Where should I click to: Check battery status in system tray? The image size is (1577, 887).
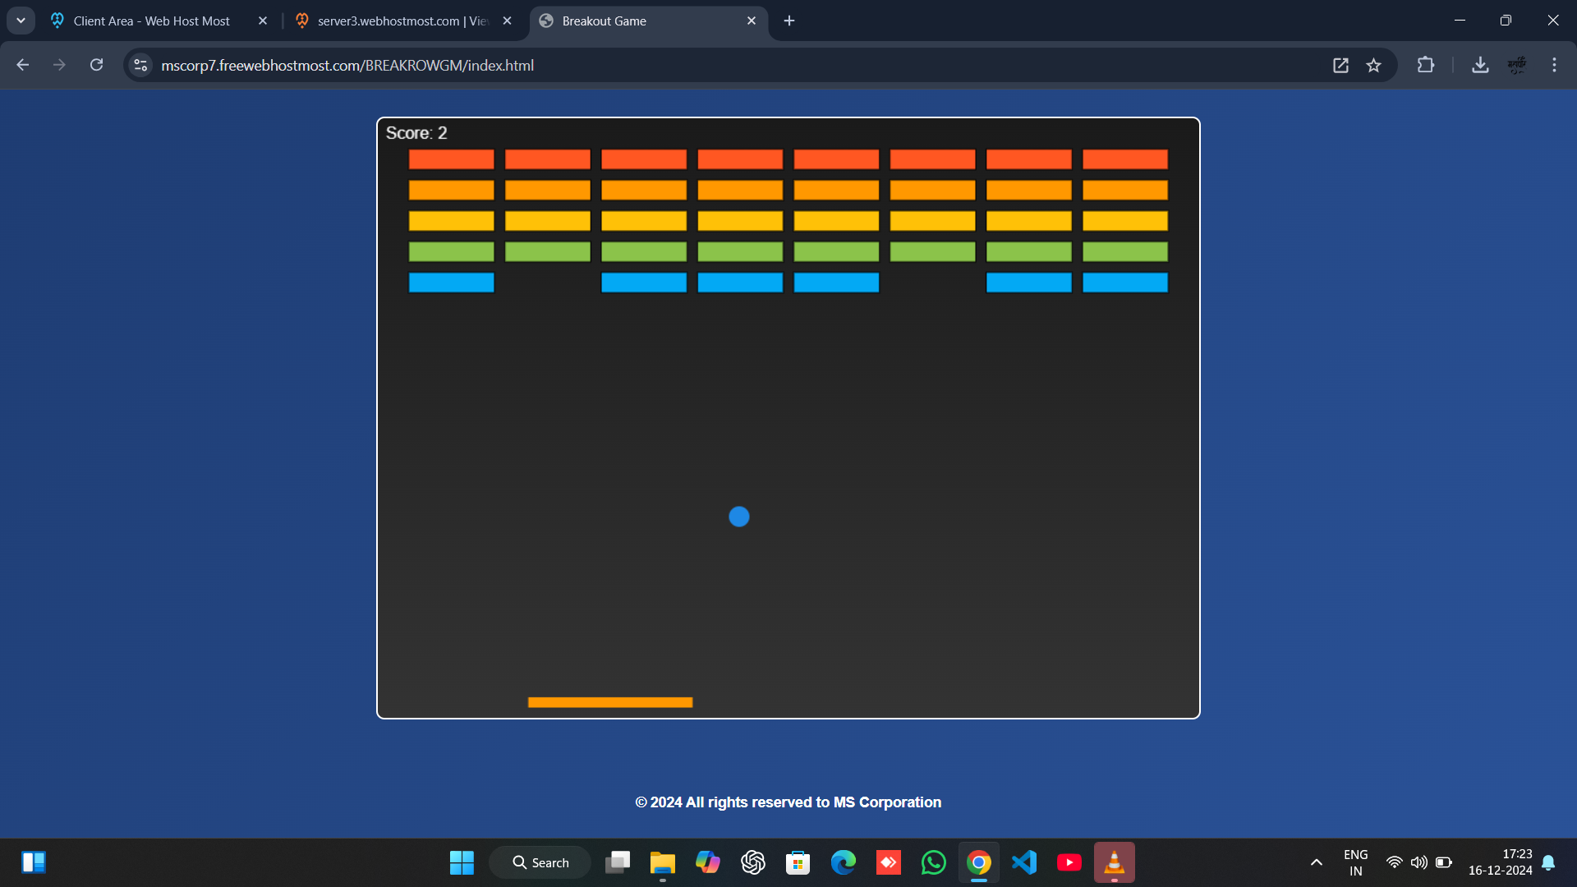pos(1444,862)
